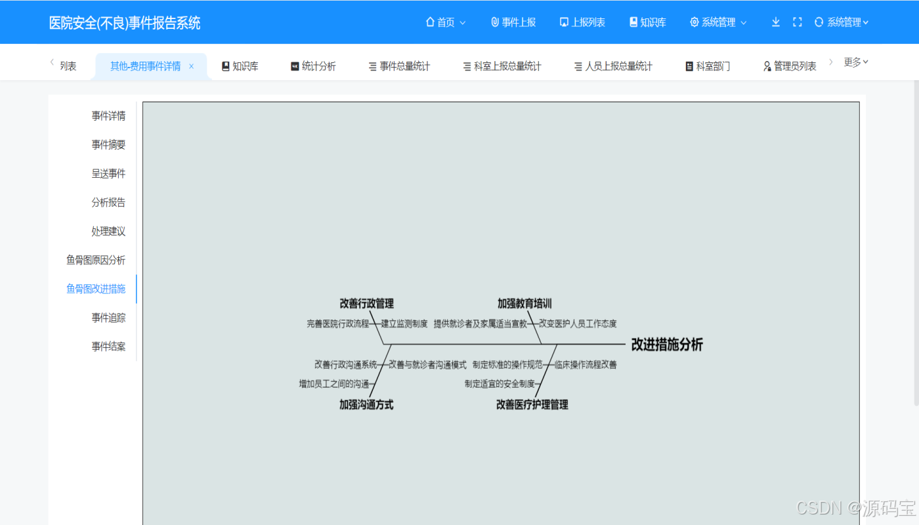The image size is (919, 525).
Task: Select 鱼骨图改进措施 in the side menu
Action: coord(96,289)
